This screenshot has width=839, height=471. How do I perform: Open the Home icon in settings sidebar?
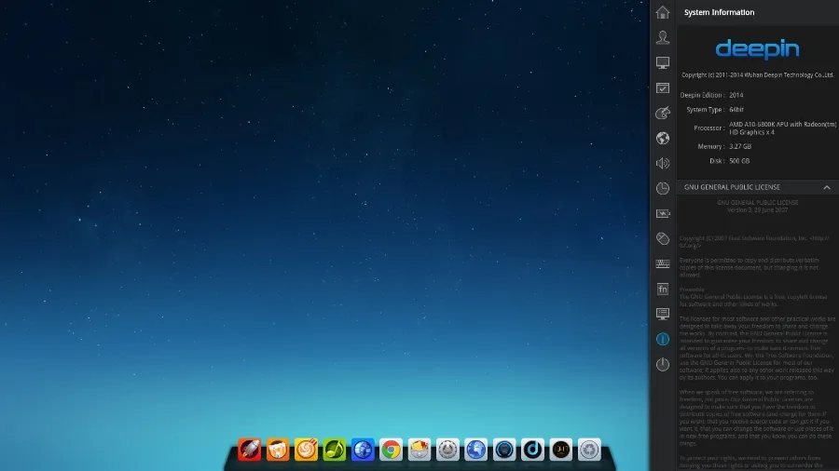pos(663,12)
